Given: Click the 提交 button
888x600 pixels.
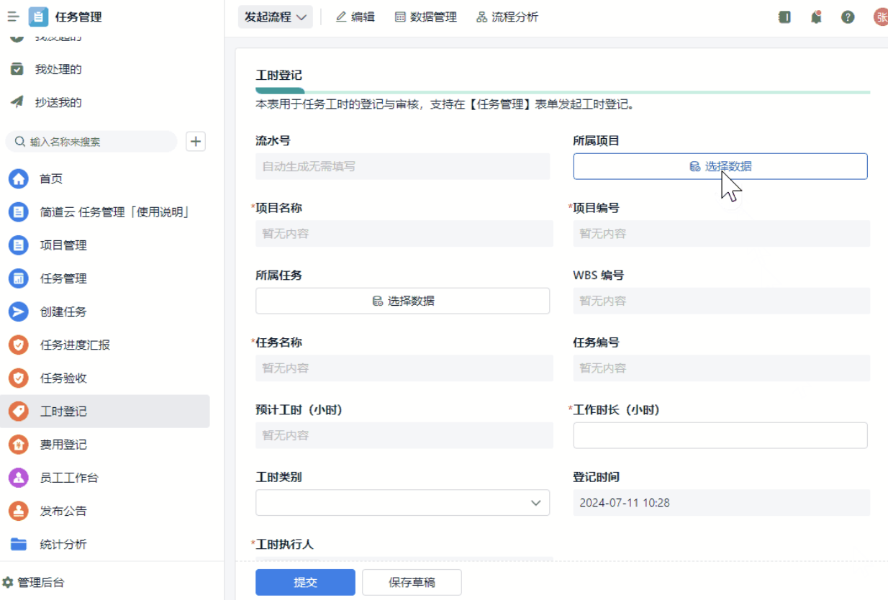Looking at the screenshot, I should click(x=305, y=582).
